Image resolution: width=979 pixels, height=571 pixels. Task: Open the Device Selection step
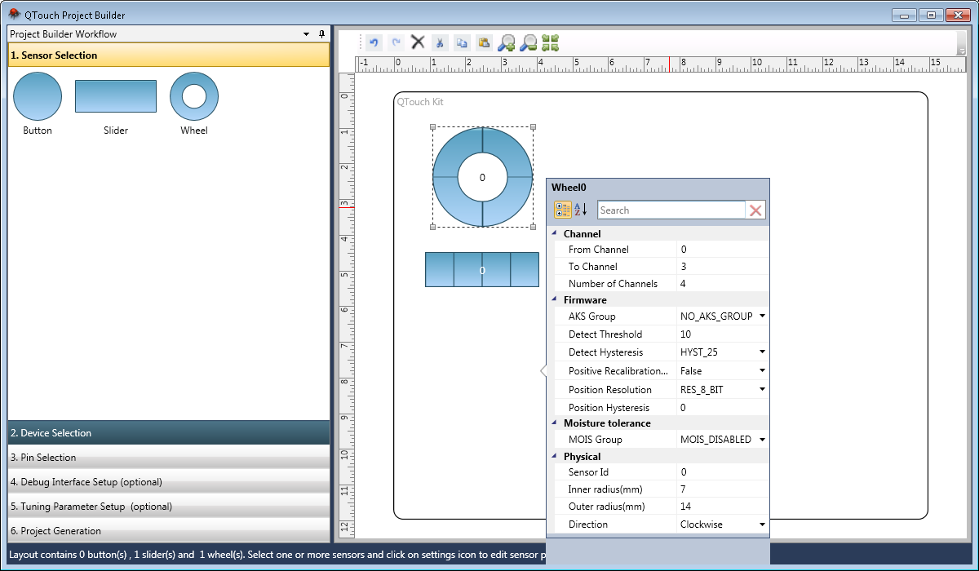pyautogui.click(x=169, y=433)
